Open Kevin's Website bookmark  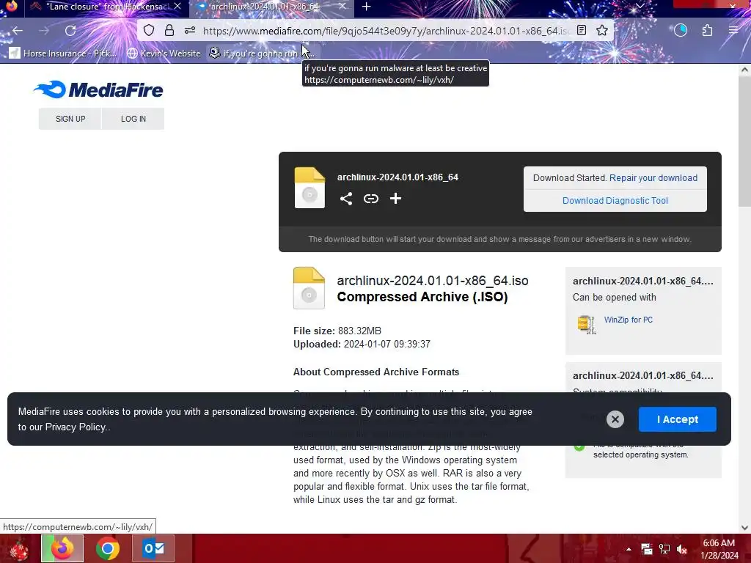164,53
